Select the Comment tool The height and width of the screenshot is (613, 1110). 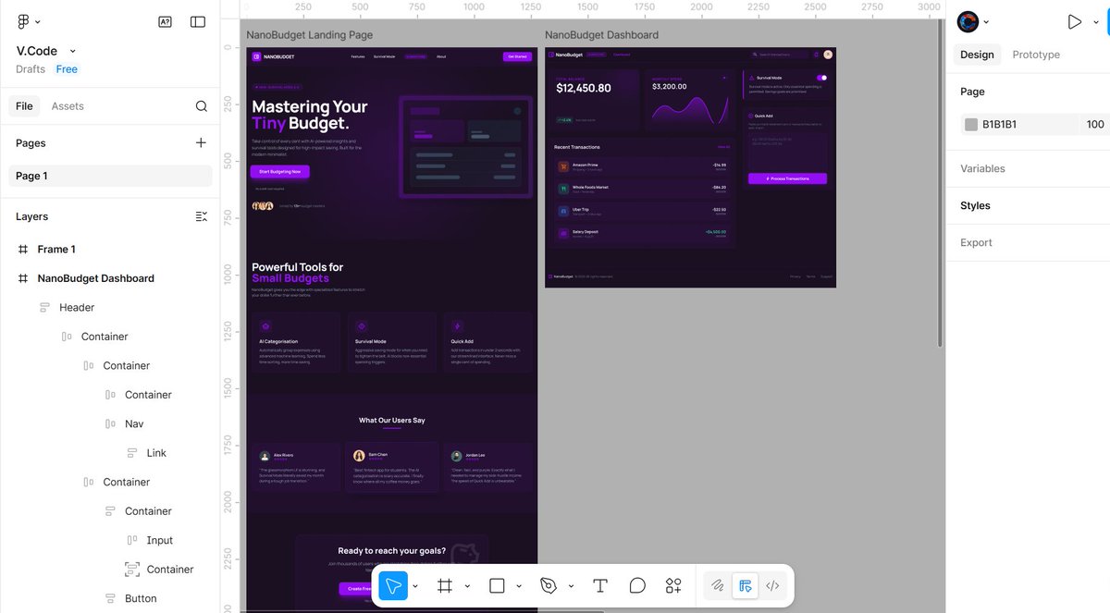tap(637, 585)
